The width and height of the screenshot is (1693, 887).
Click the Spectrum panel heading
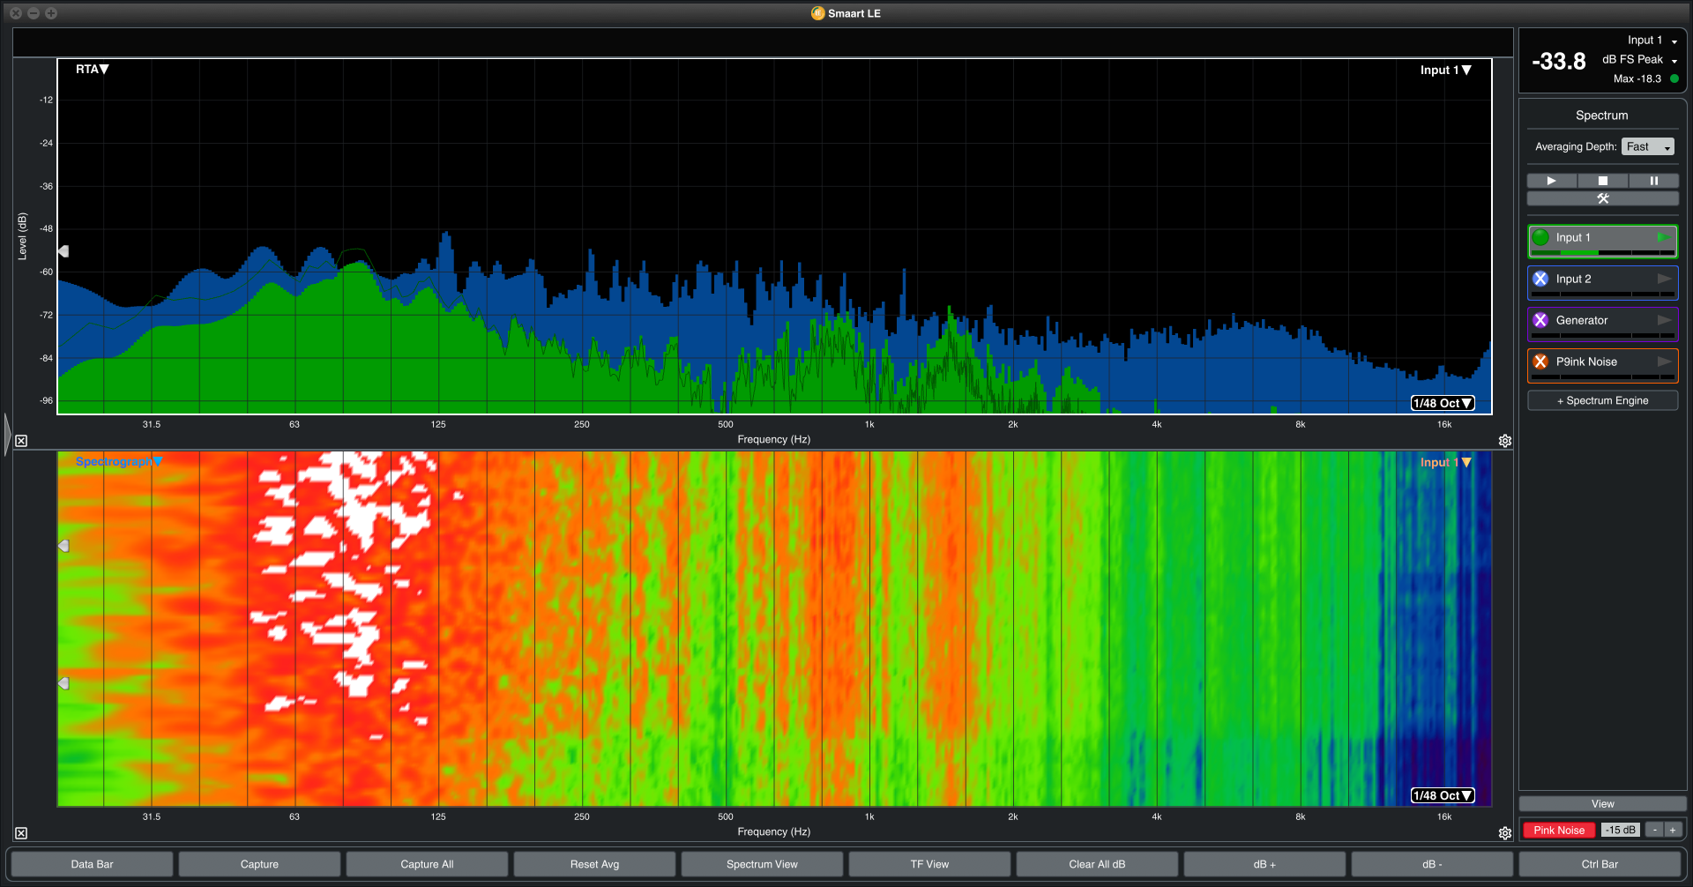(1602, 116)
